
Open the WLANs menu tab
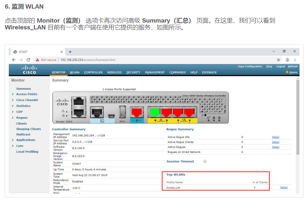point(74,72)
